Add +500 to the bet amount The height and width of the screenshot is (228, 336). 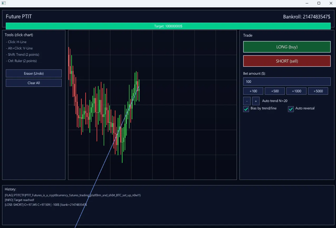[x=275, y=91]
